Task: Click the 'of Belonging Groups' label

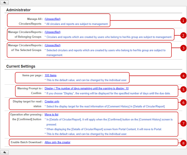Action: pyautogui.click(x=28, y=37)
